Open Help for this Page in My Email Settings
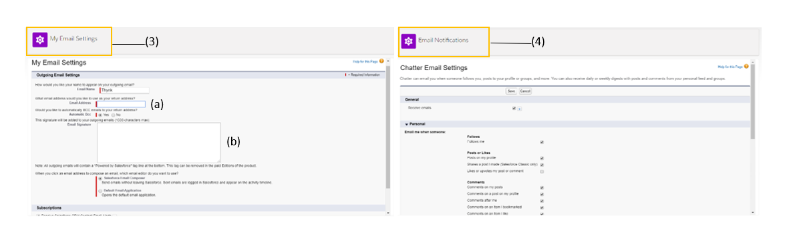Viewport: 785px width, 252px height. [365, 61]
